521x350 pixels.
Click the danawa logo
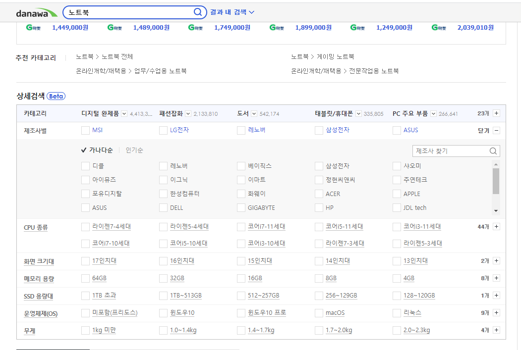37,13
